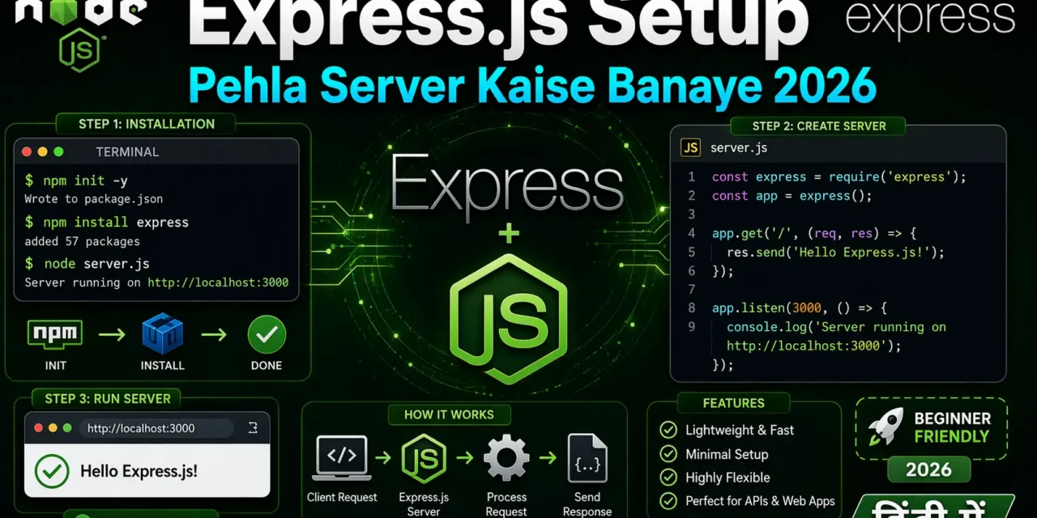
Task: Click the checkmark next to Highly Flexible
Action: coord(668,478)
